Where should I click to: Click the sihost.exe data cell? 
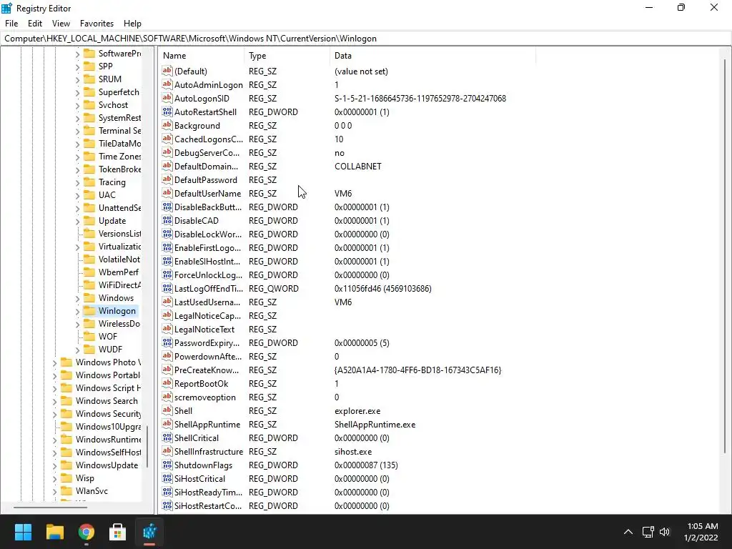[x=353, y=452]
